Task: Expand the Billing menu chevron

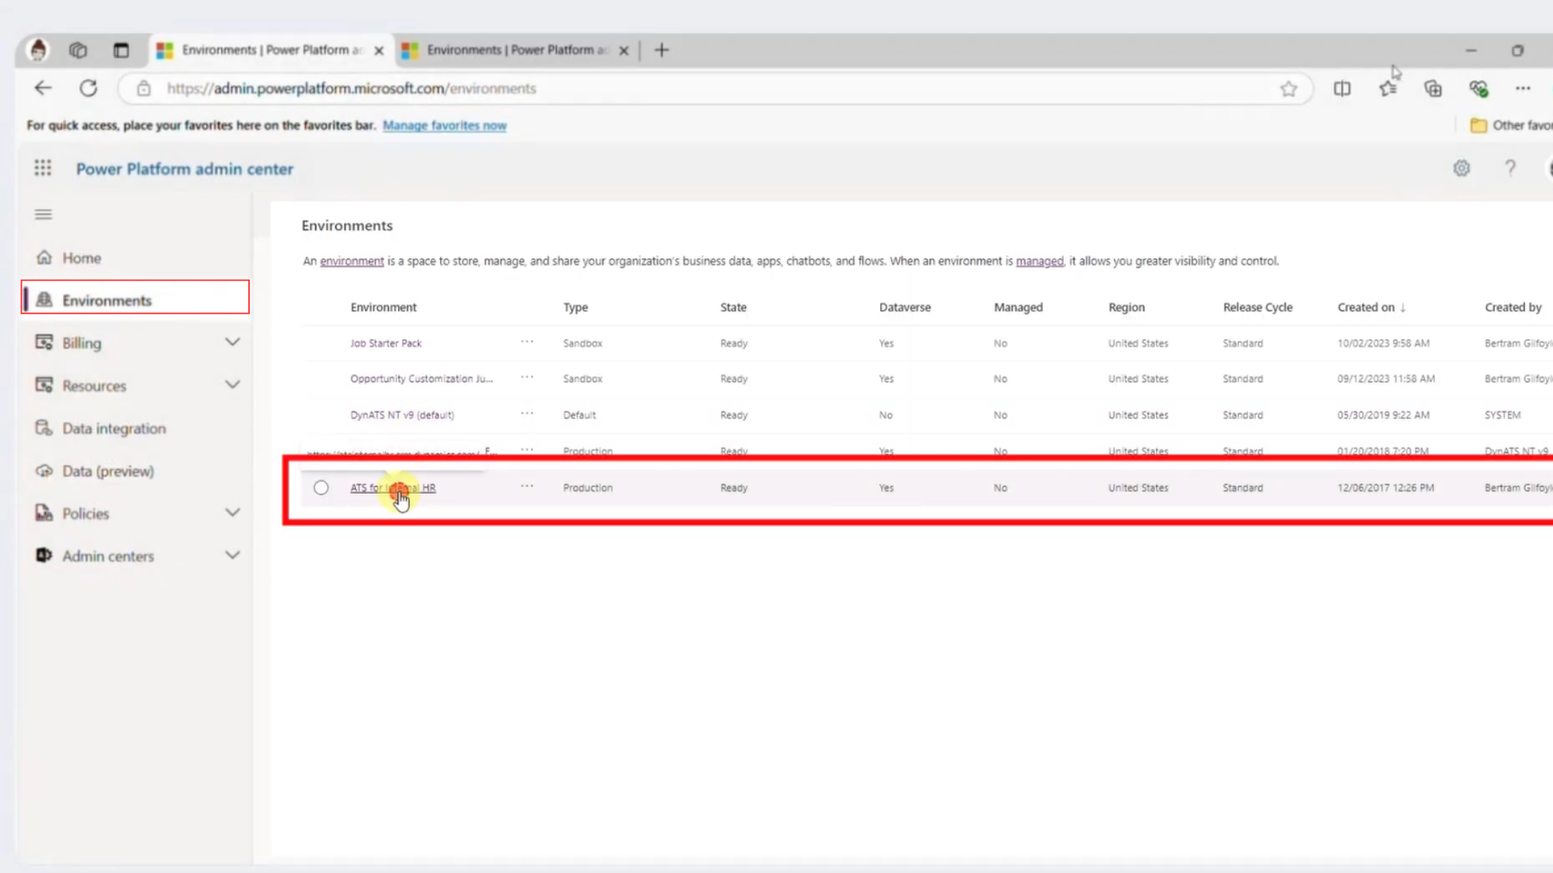Action: [x=232, y=342]
